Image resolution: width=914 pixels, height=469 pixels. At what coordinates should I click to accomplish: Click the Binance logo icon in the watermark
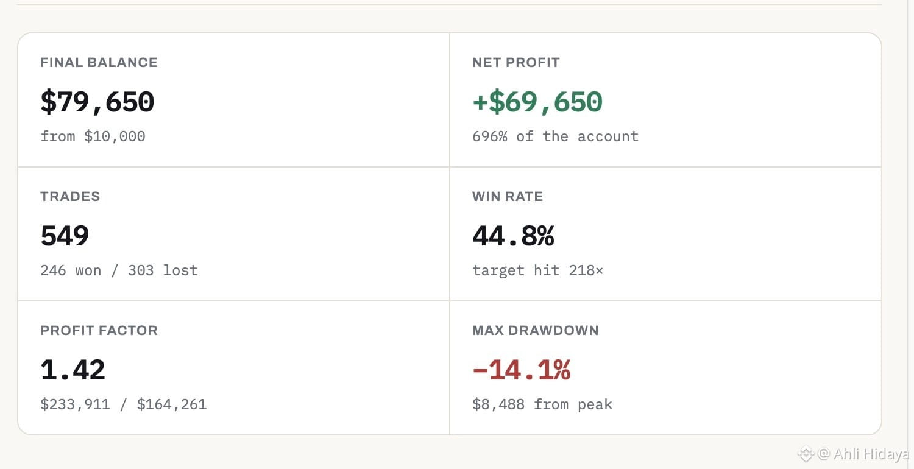tap(806, 454)
